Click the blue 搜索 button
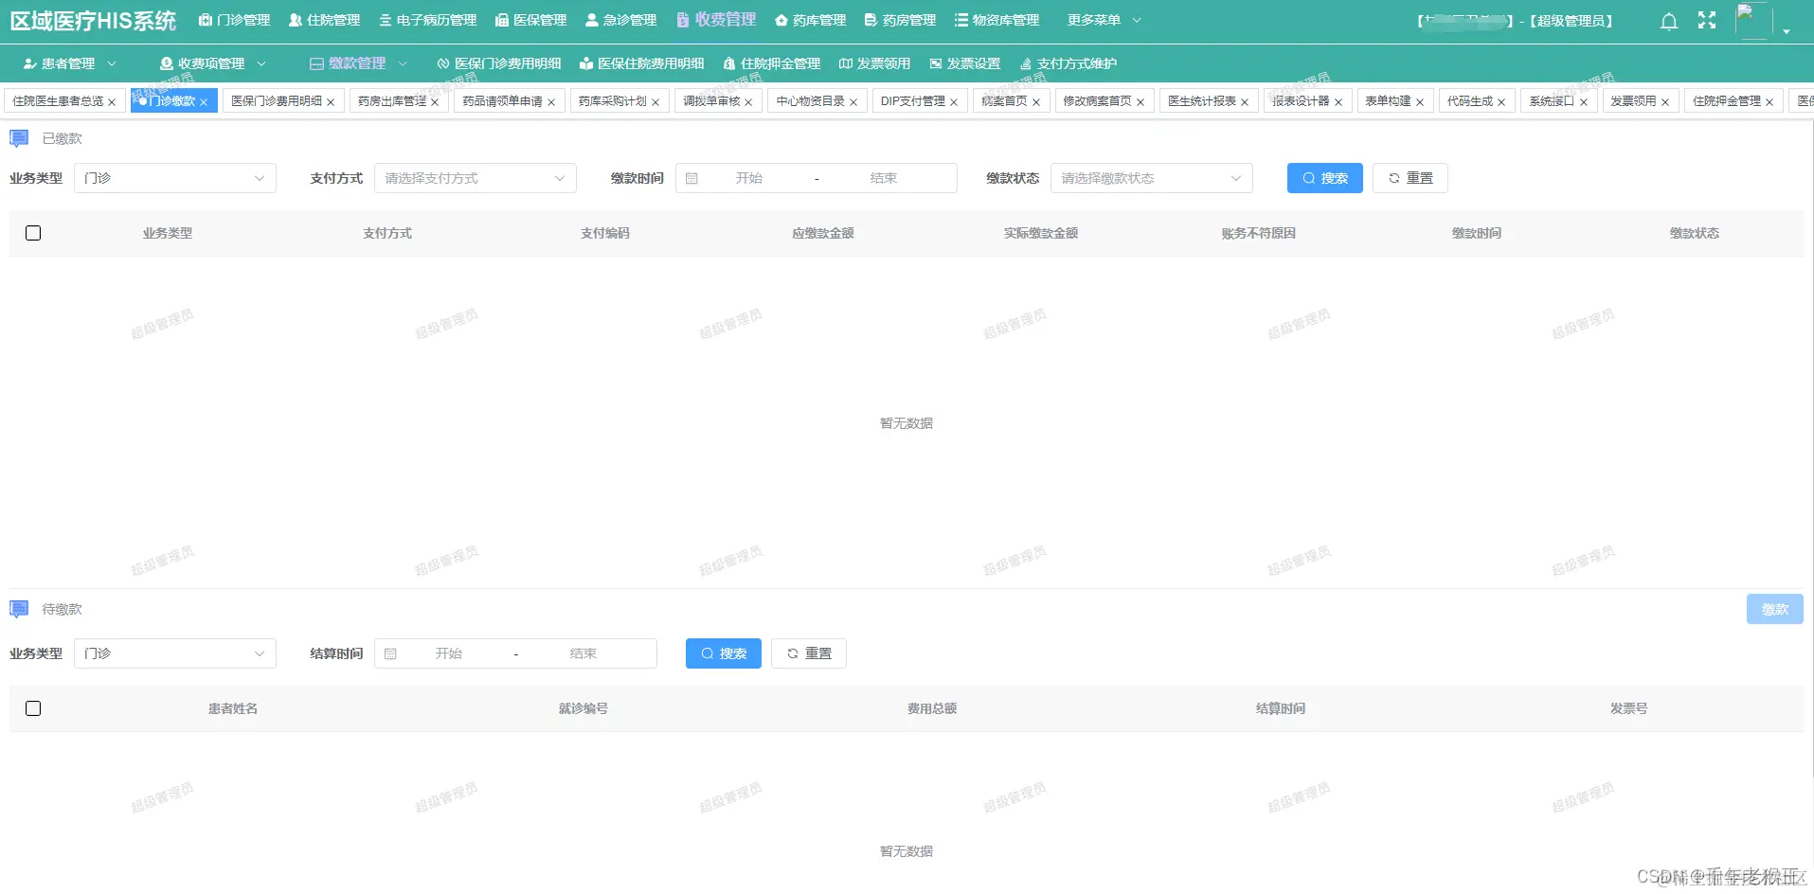The height and width of the screenshot is (894, 1814). click(1324, 177)
